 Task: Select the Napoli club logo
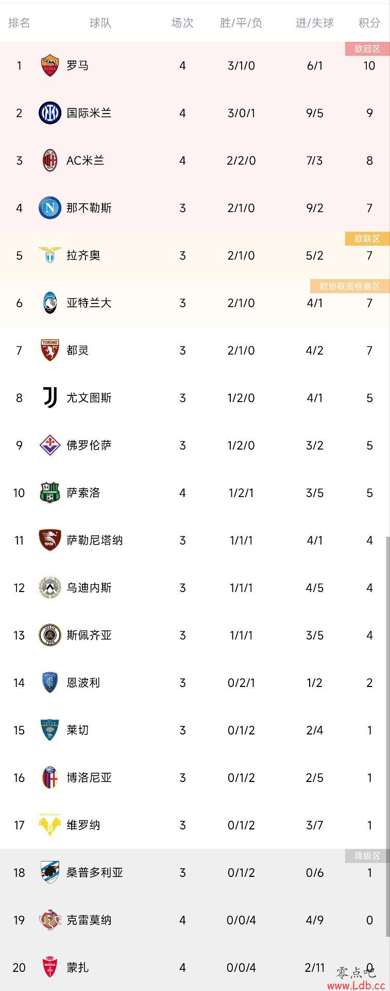[50, 208]
